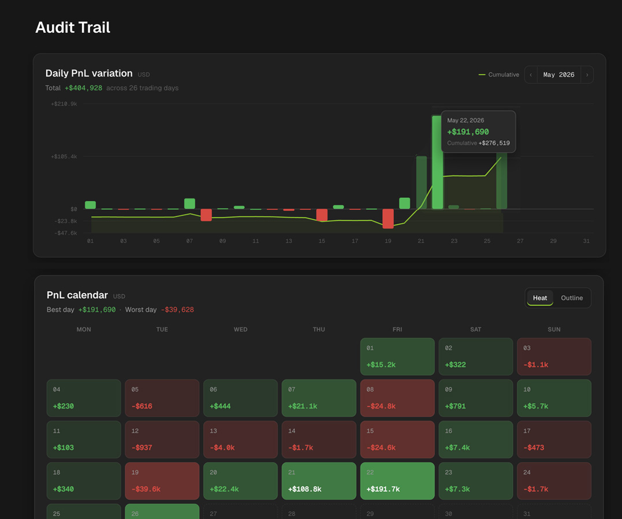622x519 pixels.
Task: Open calendar day 21 with +$108.8k
Action: click(x=319, y=481)
